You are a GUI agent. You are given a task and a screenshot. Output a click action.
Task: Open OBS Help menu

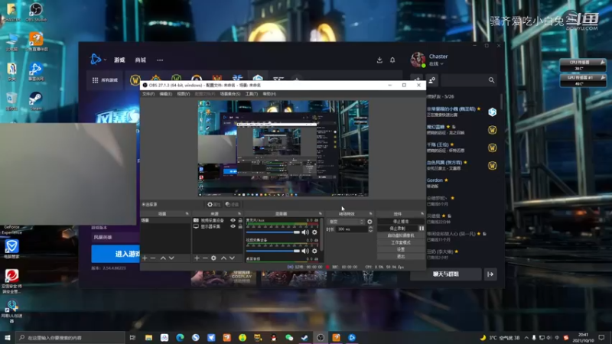(x=269, y=94)
